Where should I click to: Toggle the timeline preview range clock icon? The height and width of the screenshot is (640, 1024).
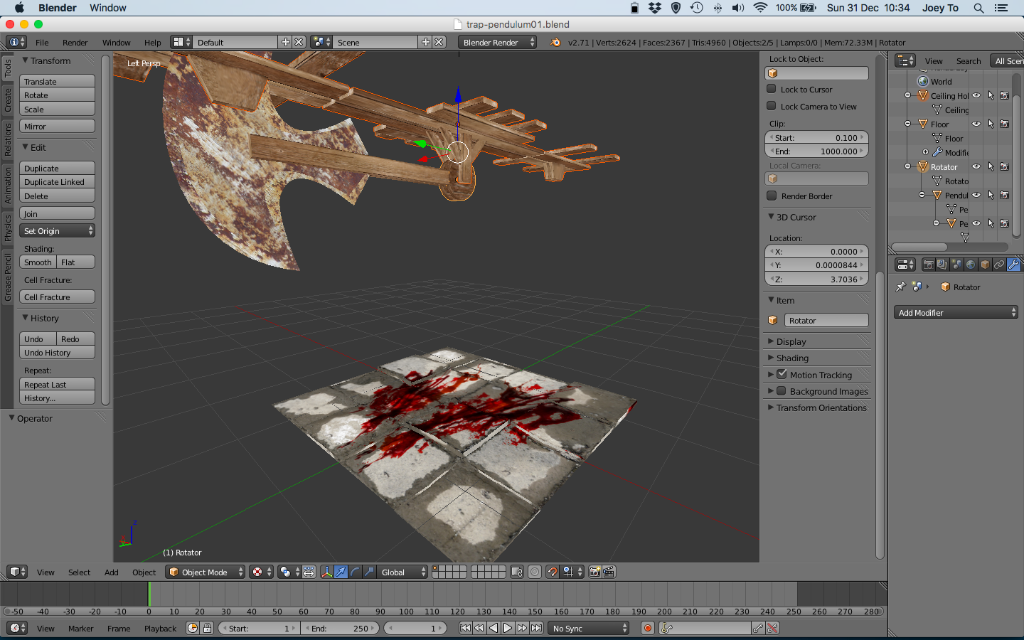[x=192, y=628]
